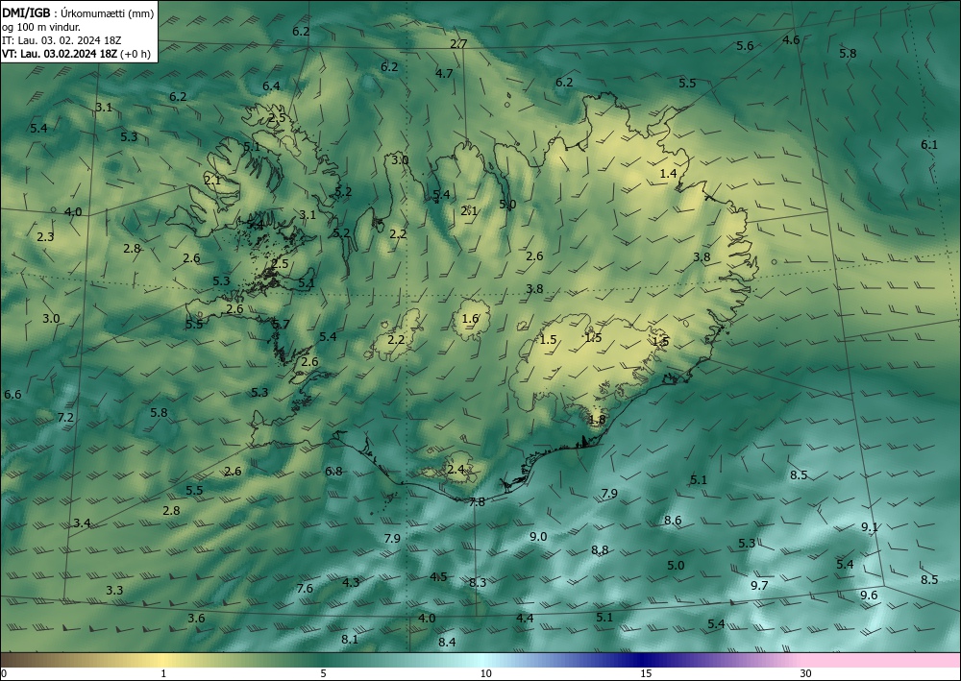Click the 8.3 value label

point(478,582)
